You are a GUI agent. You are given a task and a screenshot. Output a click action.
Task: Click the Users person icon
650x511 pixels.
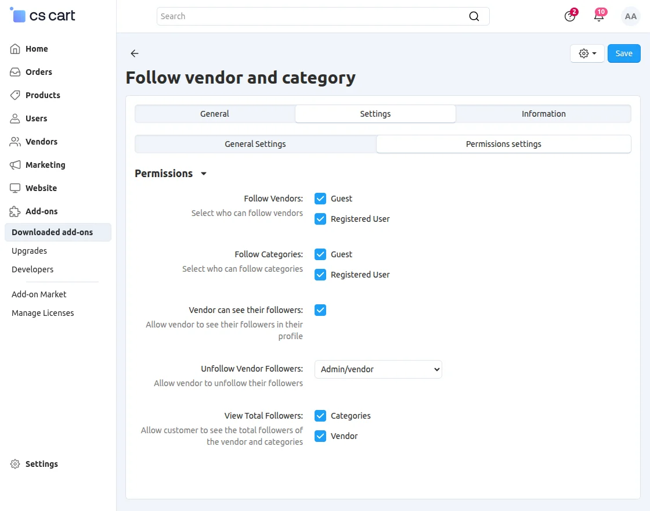15,118
